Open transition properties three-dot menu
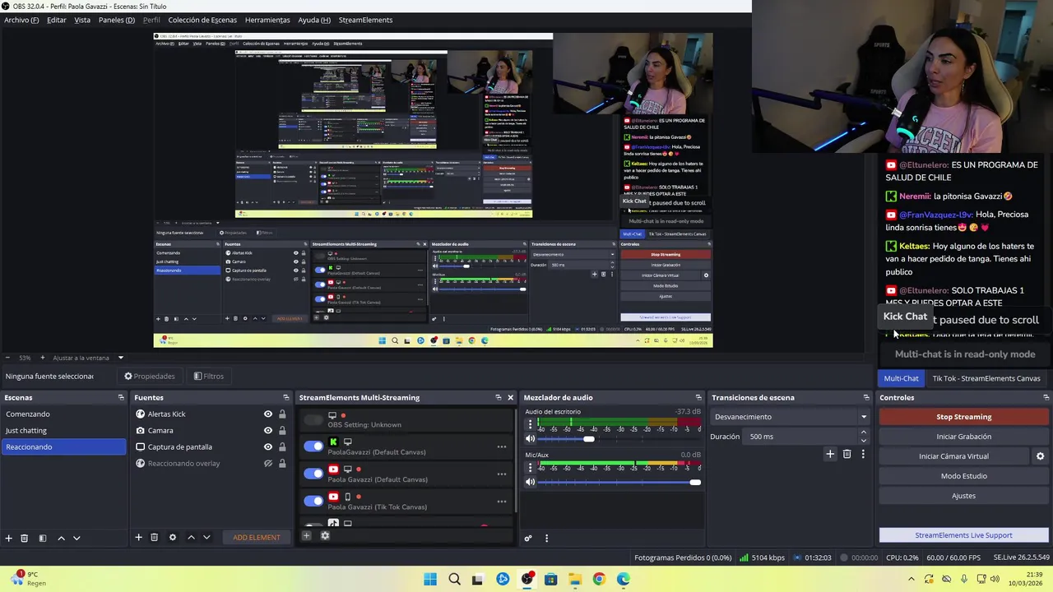1053x592 pixels. pyautogui.click(x=863, y=454)
